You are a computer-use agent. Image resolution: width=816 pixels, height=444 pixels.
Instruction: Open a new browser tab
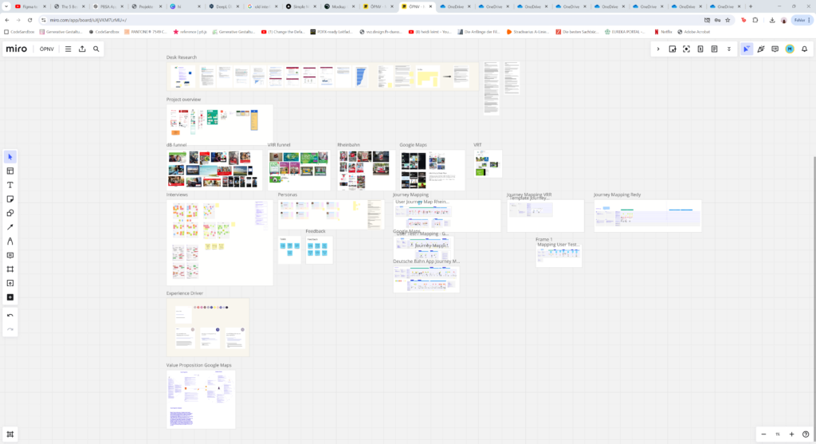click(x=751, y=6)
